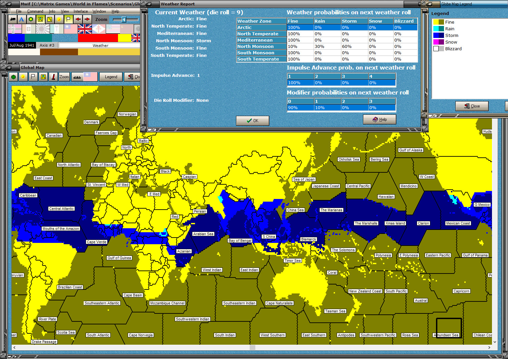
Task: Open the Window menu
Action: pyautogui.click(x=99, y=11)
